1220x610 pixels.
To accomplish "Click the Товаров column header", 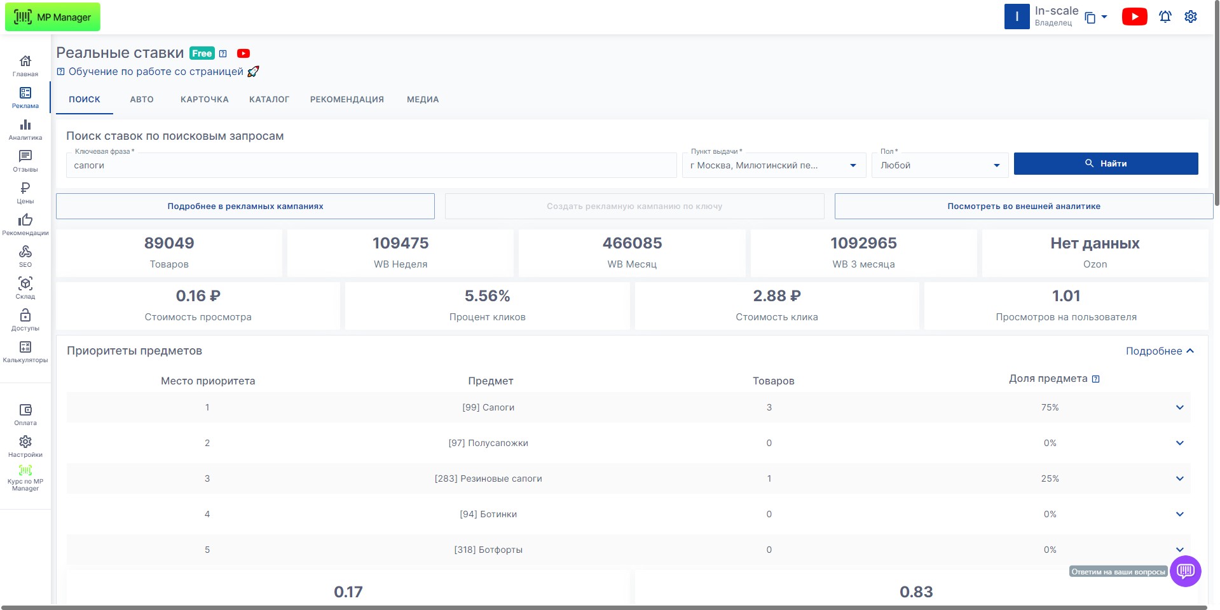I will [x=773, y=381].
